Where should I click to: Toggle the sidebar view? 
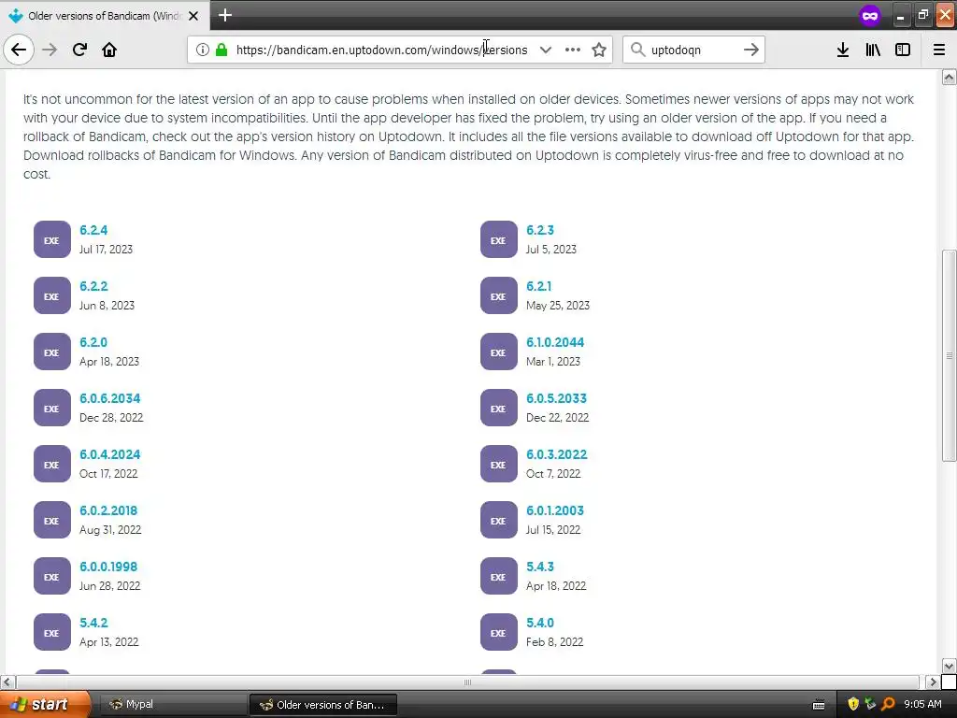903,50
